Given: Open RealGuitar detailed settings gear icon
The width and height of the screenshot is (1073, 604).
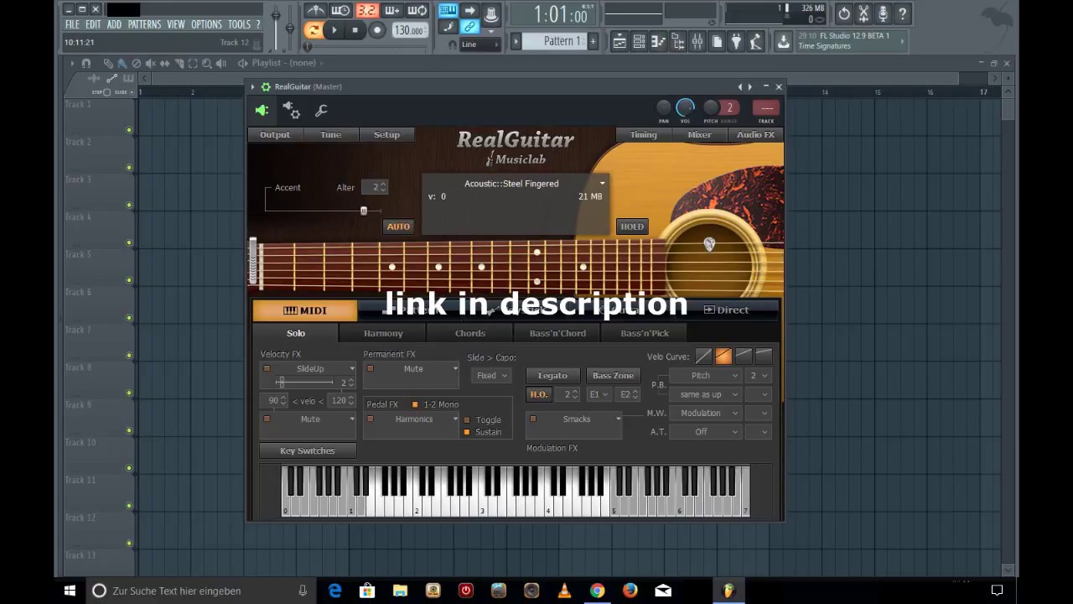Looking at the screenshot, I should [x=292, y=110].
